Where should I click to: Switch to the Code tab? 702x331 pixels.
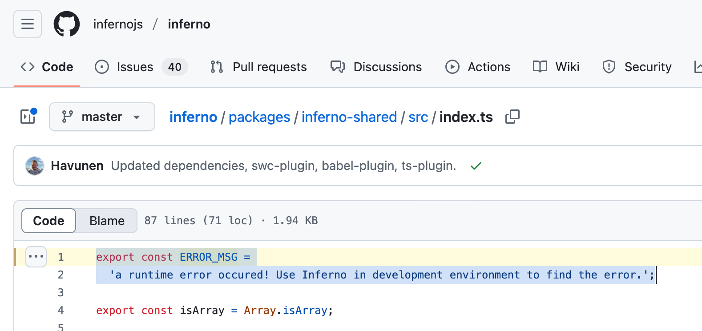[47, 67]
